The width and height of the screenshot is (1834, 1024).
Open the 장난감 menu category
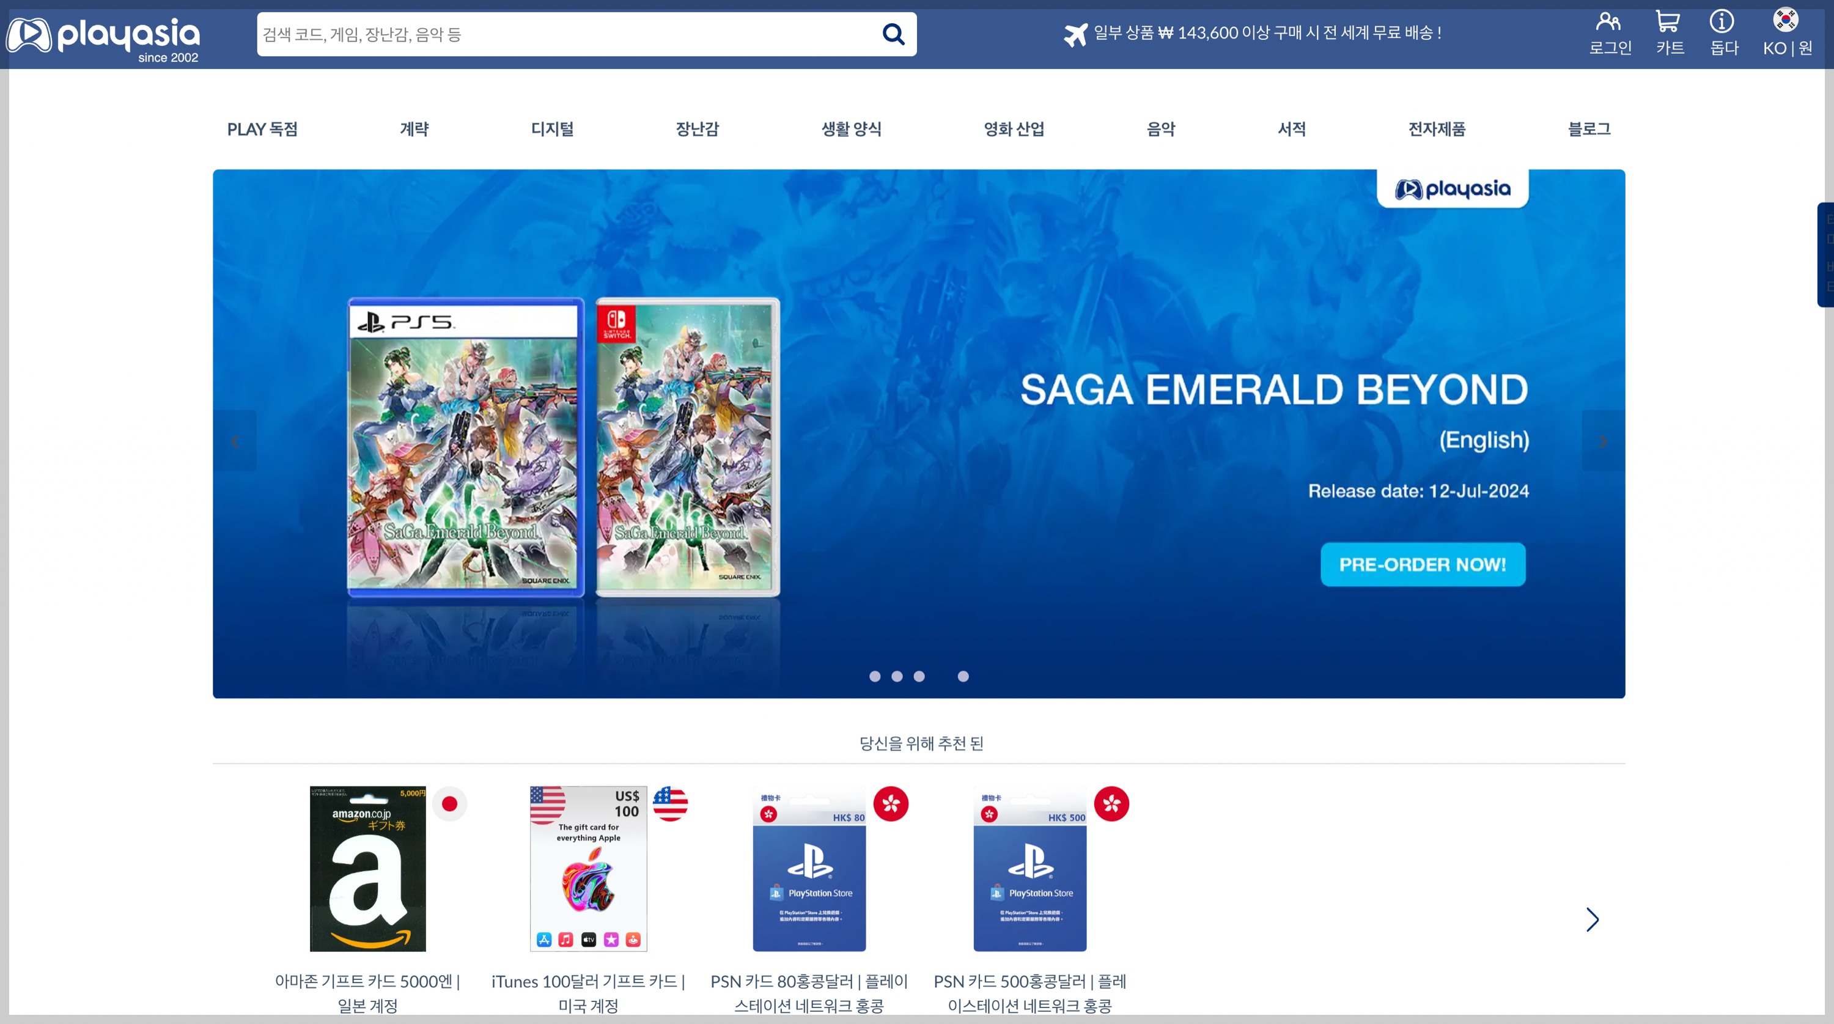coord(697,129)
